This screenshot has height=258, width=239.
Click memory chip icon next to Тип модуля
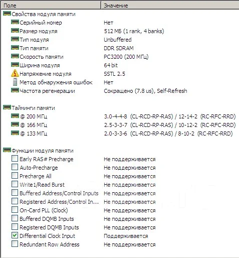coord(15,39)
